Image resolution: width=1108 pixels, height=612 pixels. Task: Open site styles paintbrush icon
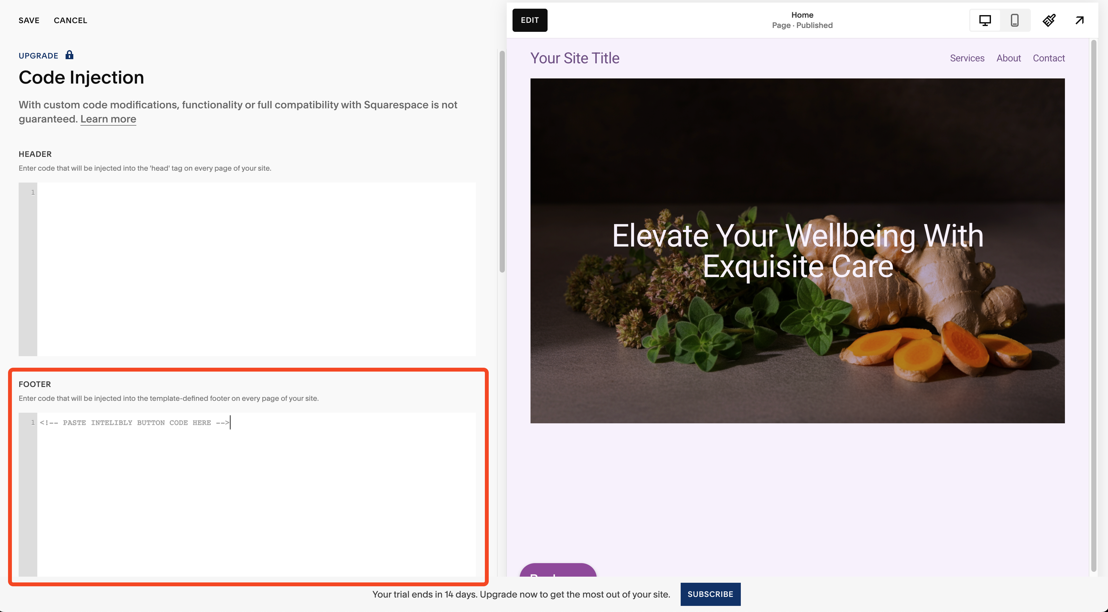(x=1049, y=20)
